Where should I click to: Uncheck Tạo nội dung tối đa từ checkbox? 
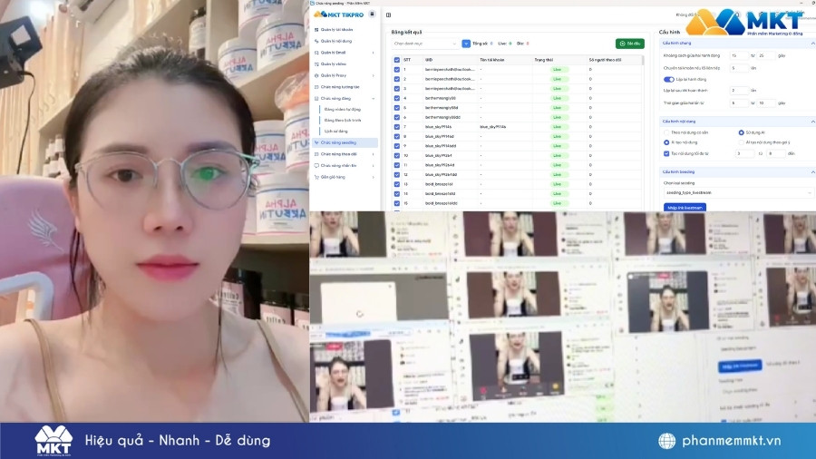pyautogui.click(x=666, y=153)
